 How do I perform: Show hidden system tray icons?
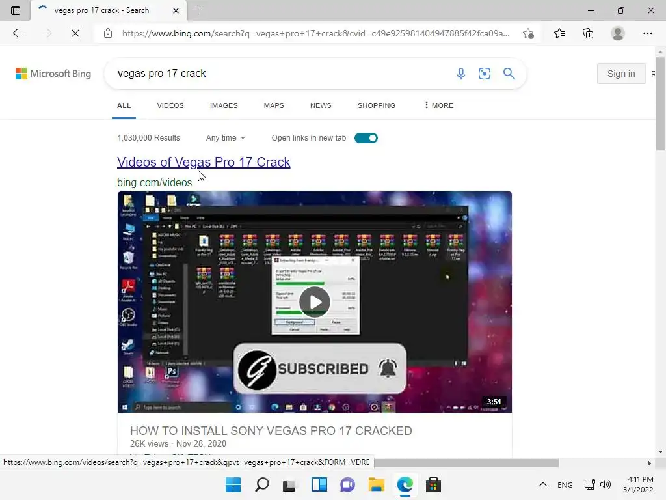pos(543,484)
